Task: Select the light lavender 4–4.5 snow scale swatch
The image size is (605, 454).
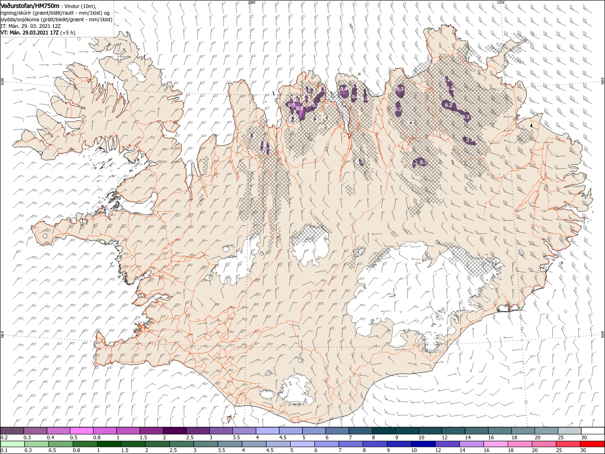Action: pyautogui.click(x=268, y=431)
